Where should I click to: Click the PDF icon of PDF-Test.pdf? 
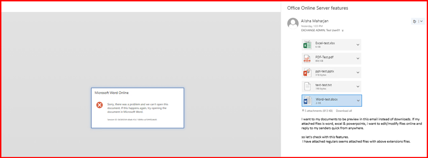pyautogui.click(x=307, y=59)
